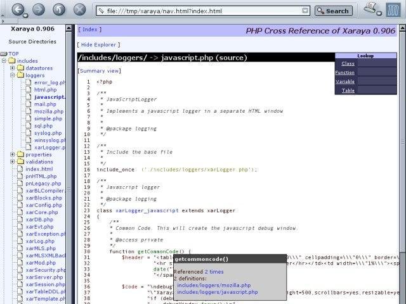Click the index.html file icon
The height and width of the screenshot is (304, 406).
click(20, 169)
